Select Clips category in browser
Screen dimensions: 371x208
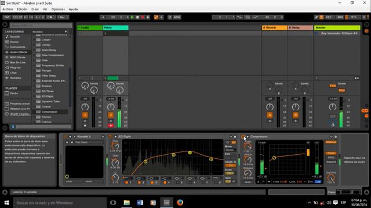[x=13, y=73]
